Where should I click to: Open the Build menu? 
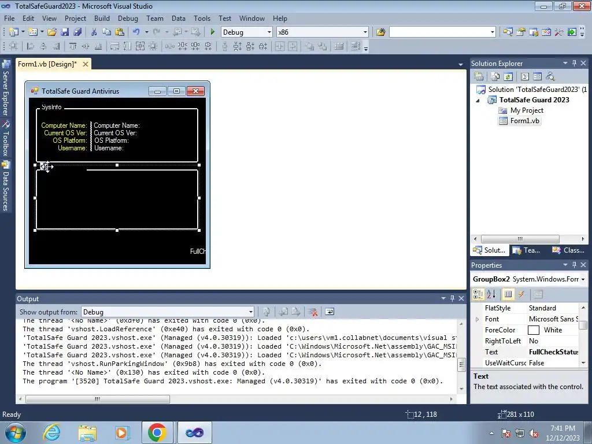(x=102, y=18)
